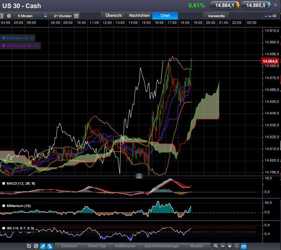The image size is (281, 250).
Task: Open the Zeitraum menu
Action: (x=69, y=246)
